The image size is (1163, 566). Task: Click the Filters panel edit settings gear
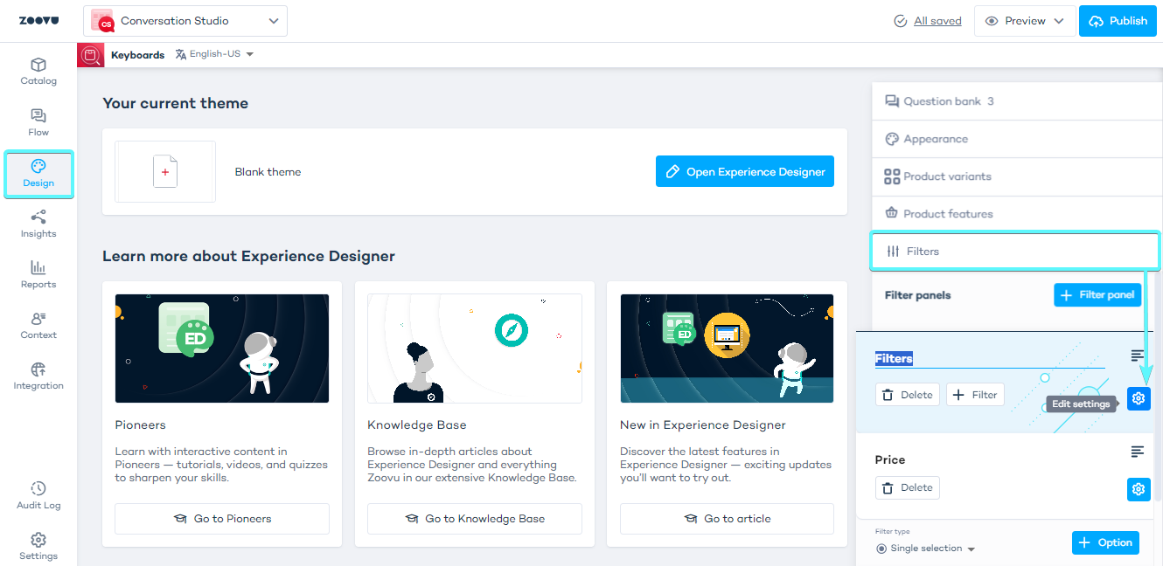click(1139, 398)
